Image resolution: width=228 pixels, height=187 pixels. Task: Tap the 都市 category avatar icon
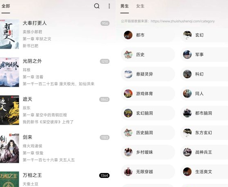[128, 35]
